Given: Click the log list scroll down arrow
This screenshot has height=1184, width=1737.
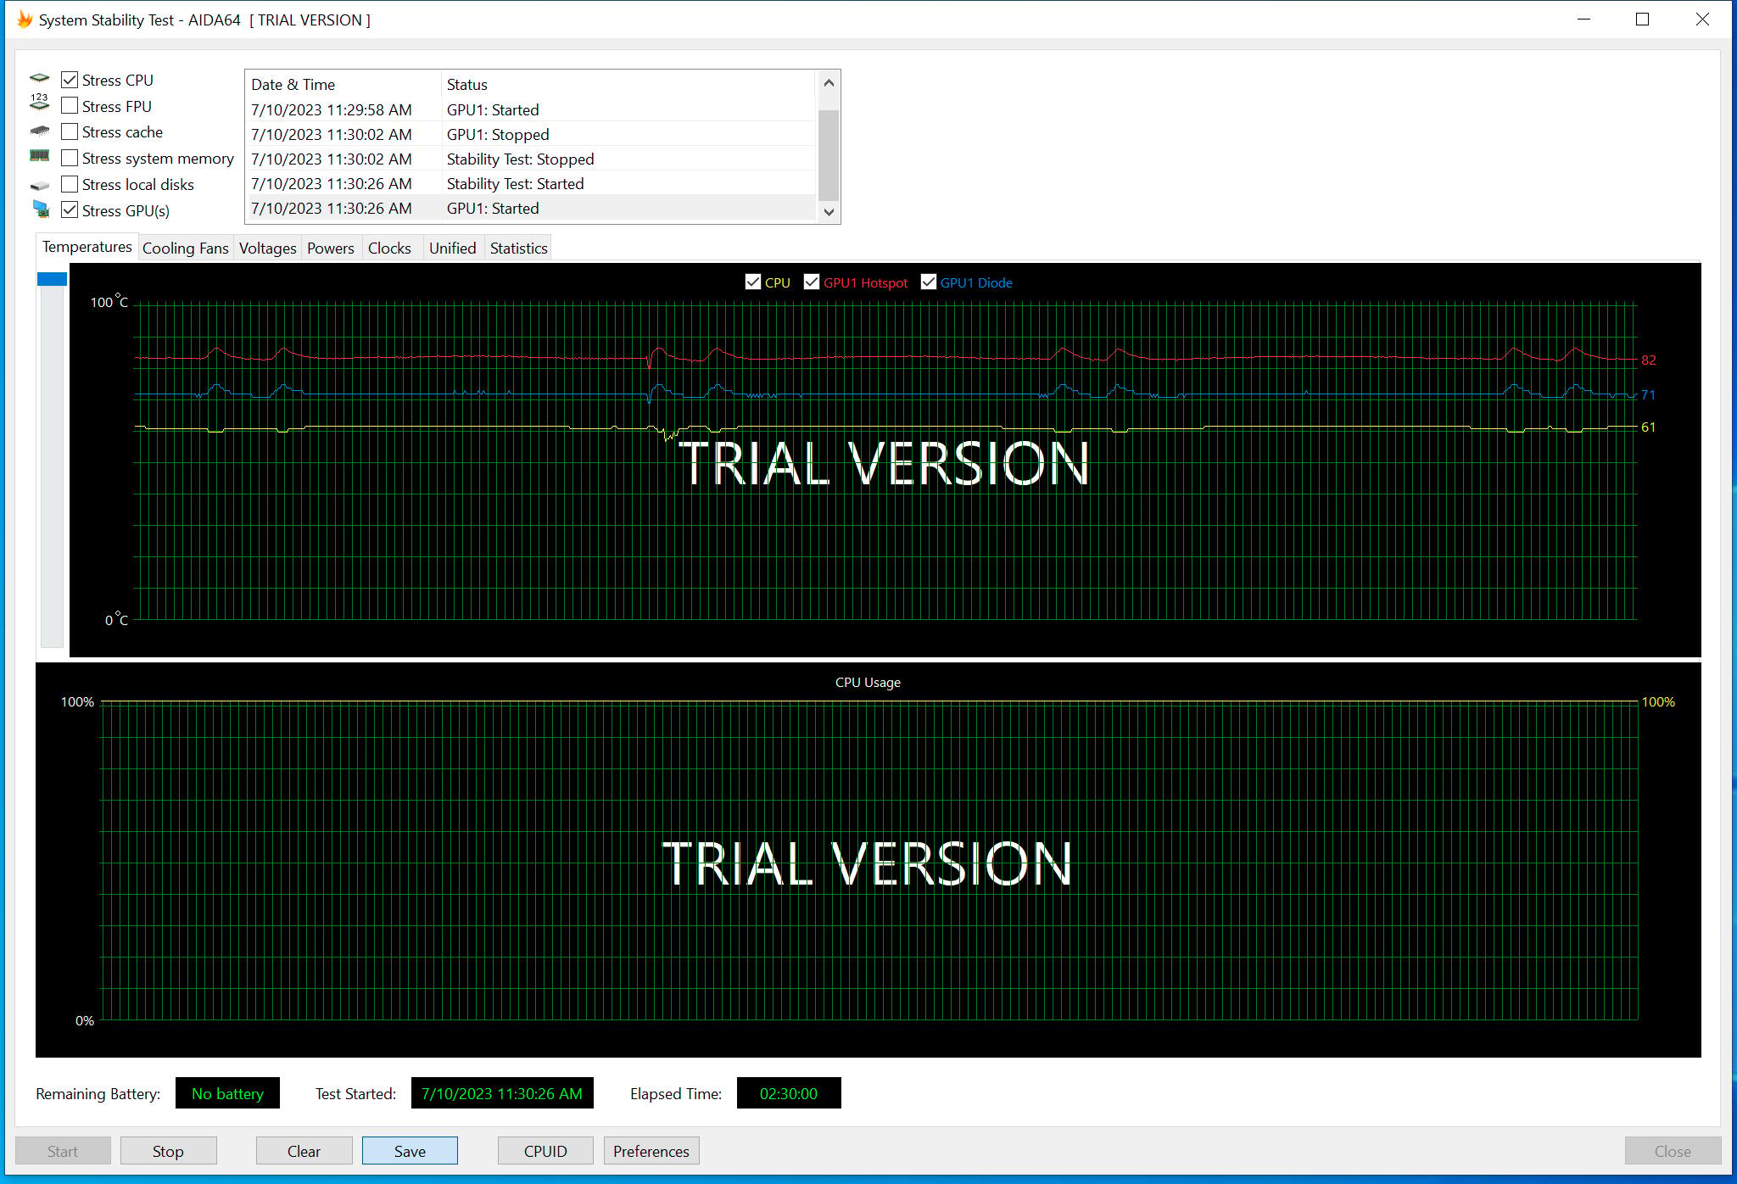Looking at the screenshot, I should 829,212.
